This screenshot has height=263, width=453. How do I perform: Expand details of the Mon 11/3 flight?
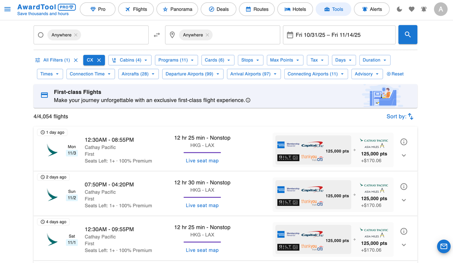pyautogui.click(x=404, y=155)
